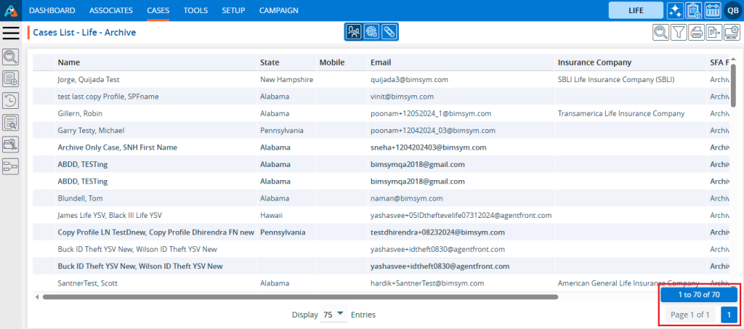Click the workflow diagram icon in sidebar
Viewport: 744px width, 329px height.
(11, 166)
